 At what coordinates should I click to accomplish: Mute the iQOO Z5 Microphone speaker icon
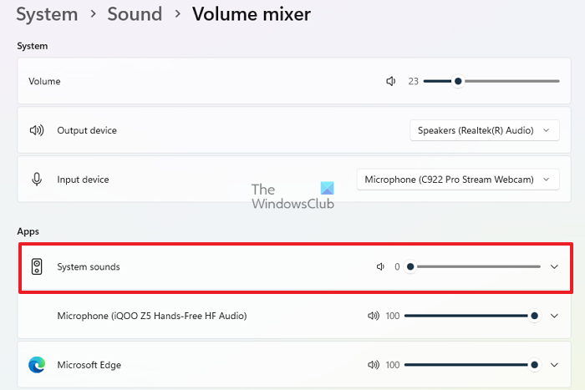tap(374, 316)
